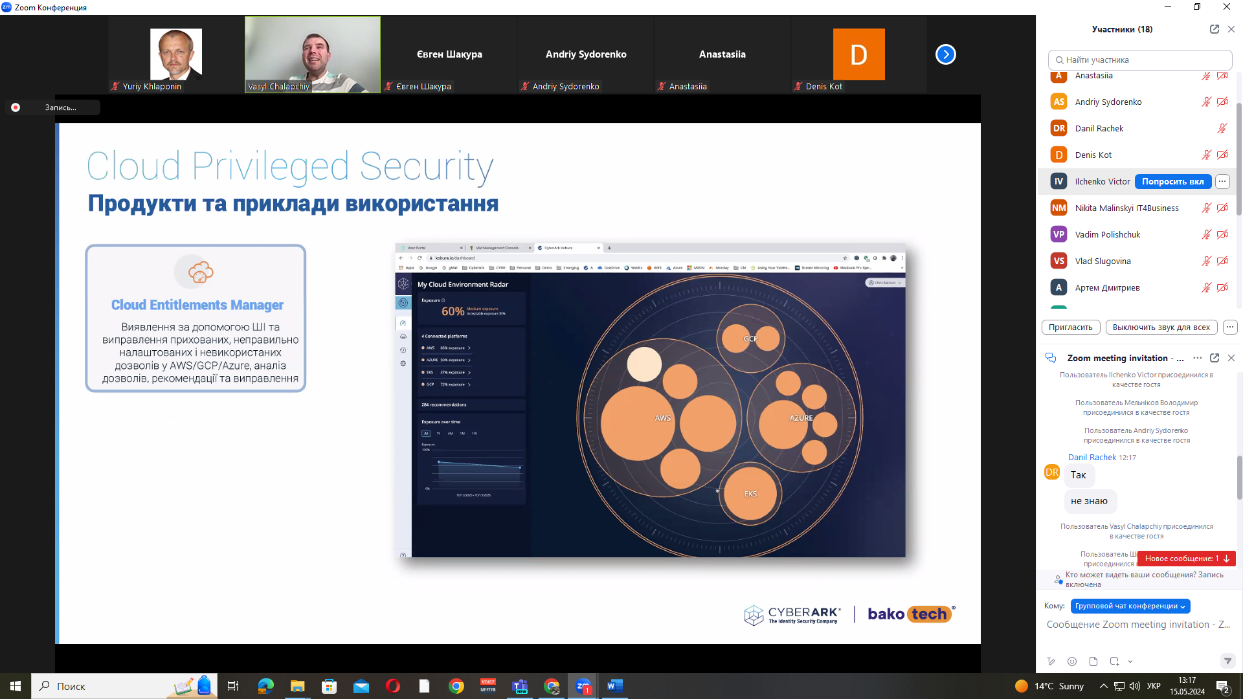
Task: Click 'Кто может видеть ваши сообщения?' notice
Action: (x=1139, y=579)
